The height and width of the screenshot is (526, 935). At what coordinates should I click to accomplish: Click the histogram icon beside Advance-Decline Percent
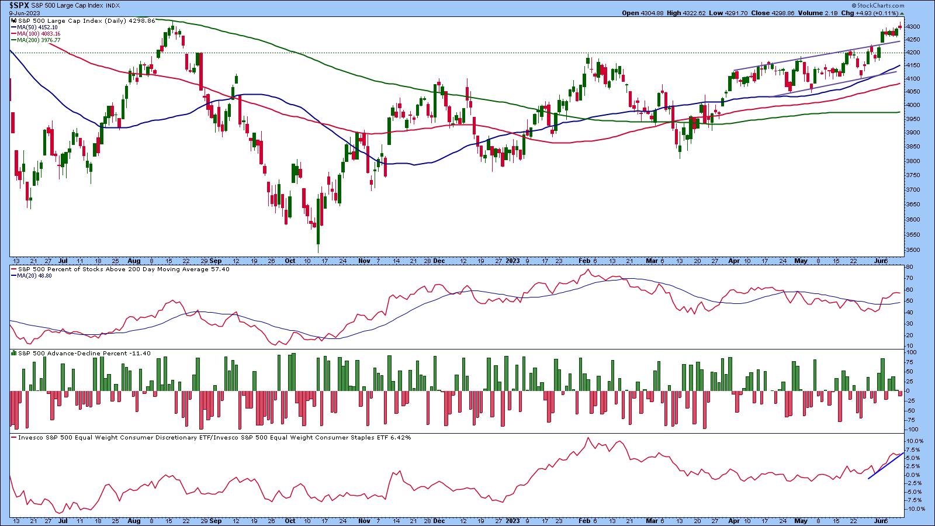(13, 353)
